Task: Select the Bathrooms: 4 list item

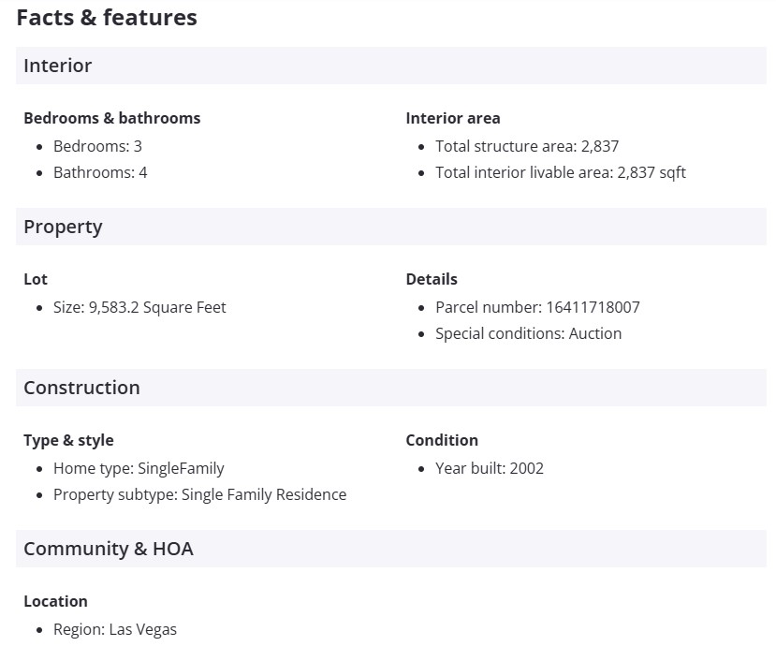Action: coord(100,172)
